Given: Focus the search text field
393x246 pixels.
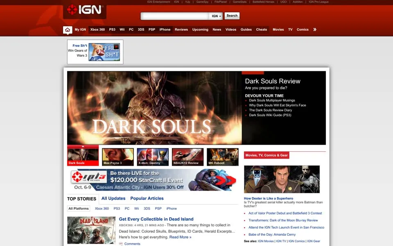Looking at the screenshot, I should 175,16.
